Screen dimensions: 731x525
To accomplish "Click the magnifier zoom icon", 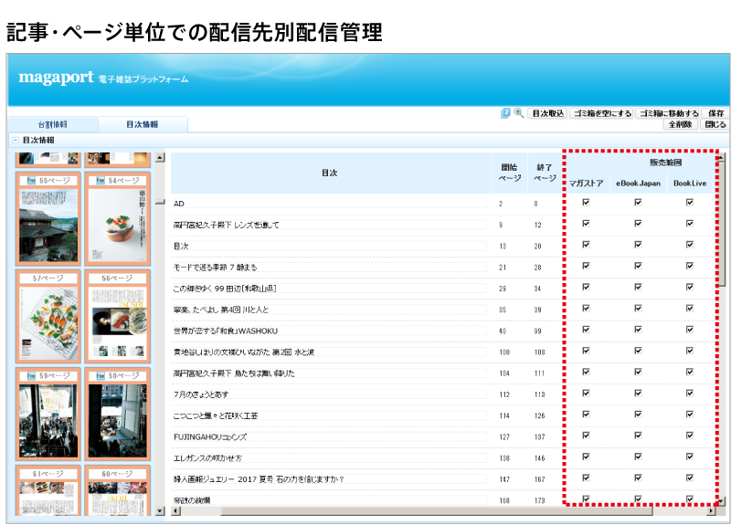I will coord(519,113).
